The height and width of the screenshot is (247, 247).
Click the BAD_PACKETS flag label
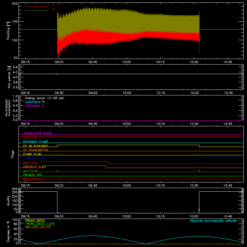tap(34, 179)
